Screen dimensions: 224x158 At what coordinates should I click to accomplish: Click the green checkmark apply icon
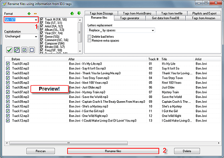click(x=9, y=50)
